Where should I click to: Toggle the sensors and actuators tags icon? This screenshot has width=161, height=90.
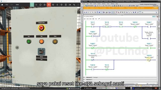pos(70,5)
